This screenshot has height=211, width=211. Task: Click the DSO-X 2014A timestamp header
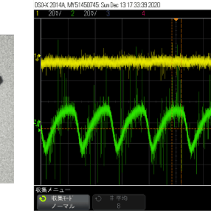(x=97, y=5)
